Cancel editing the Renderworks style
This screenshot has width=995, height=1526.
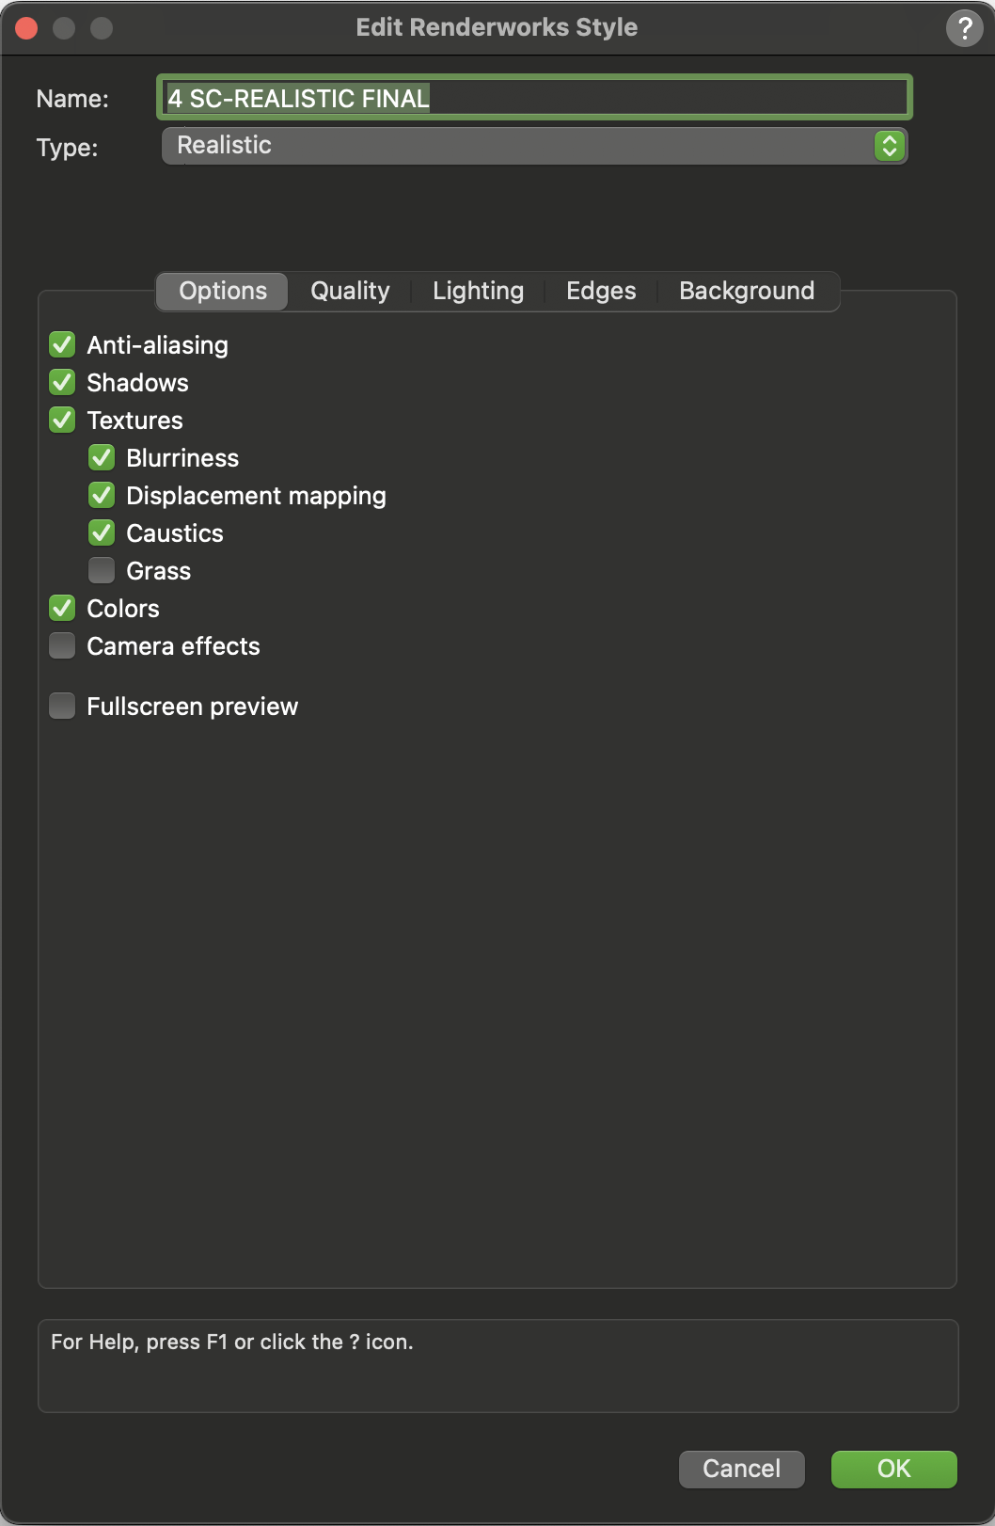click(741, 1469)
